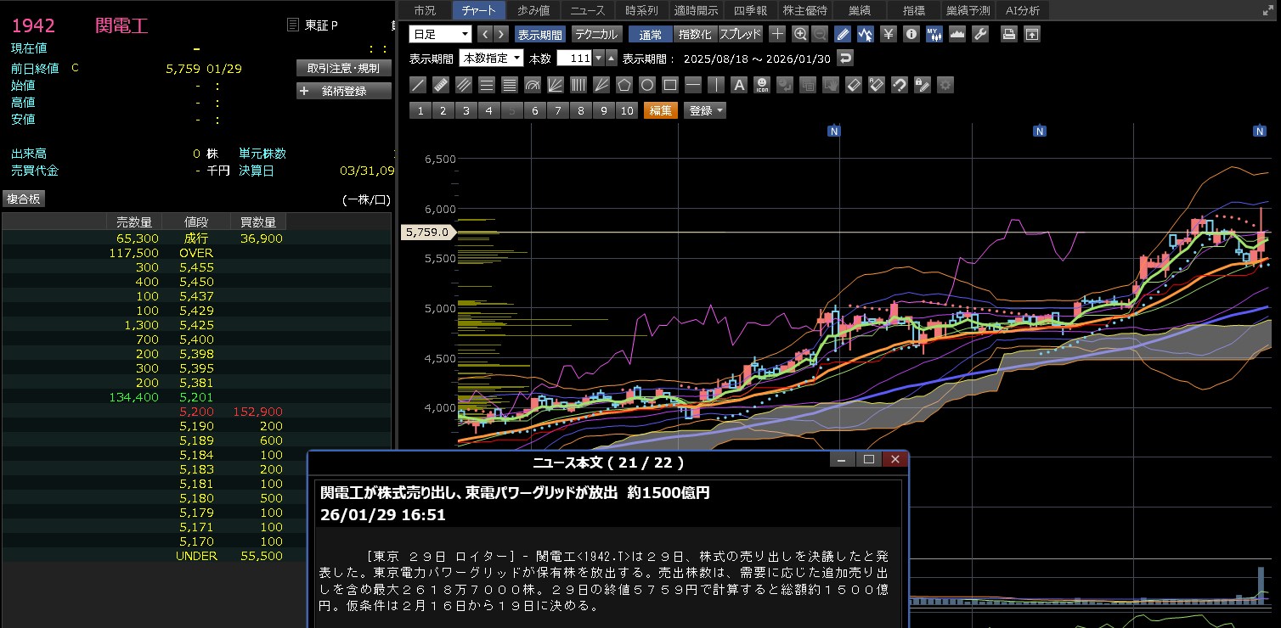This screenshot has height=628, width=1281.
Task: Open the 本数指定 period dropdown
Action: click(x=491, y=59)
